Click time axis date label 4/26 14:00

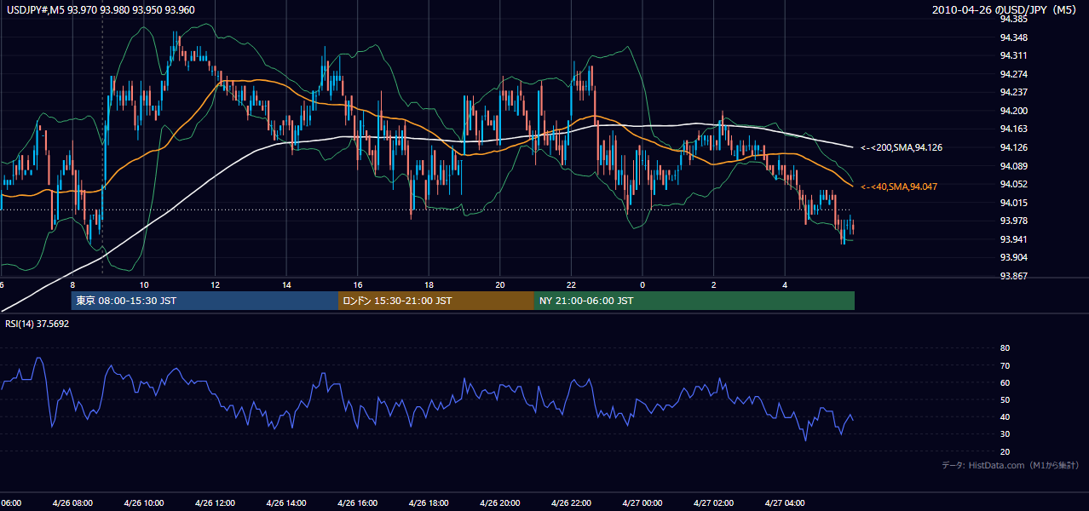coord(286,503)
